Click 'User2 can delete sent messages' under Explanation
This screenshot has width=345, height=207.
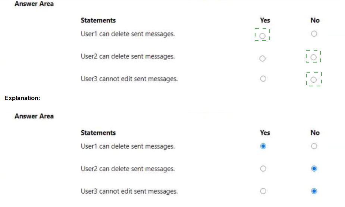pos(128,169)
